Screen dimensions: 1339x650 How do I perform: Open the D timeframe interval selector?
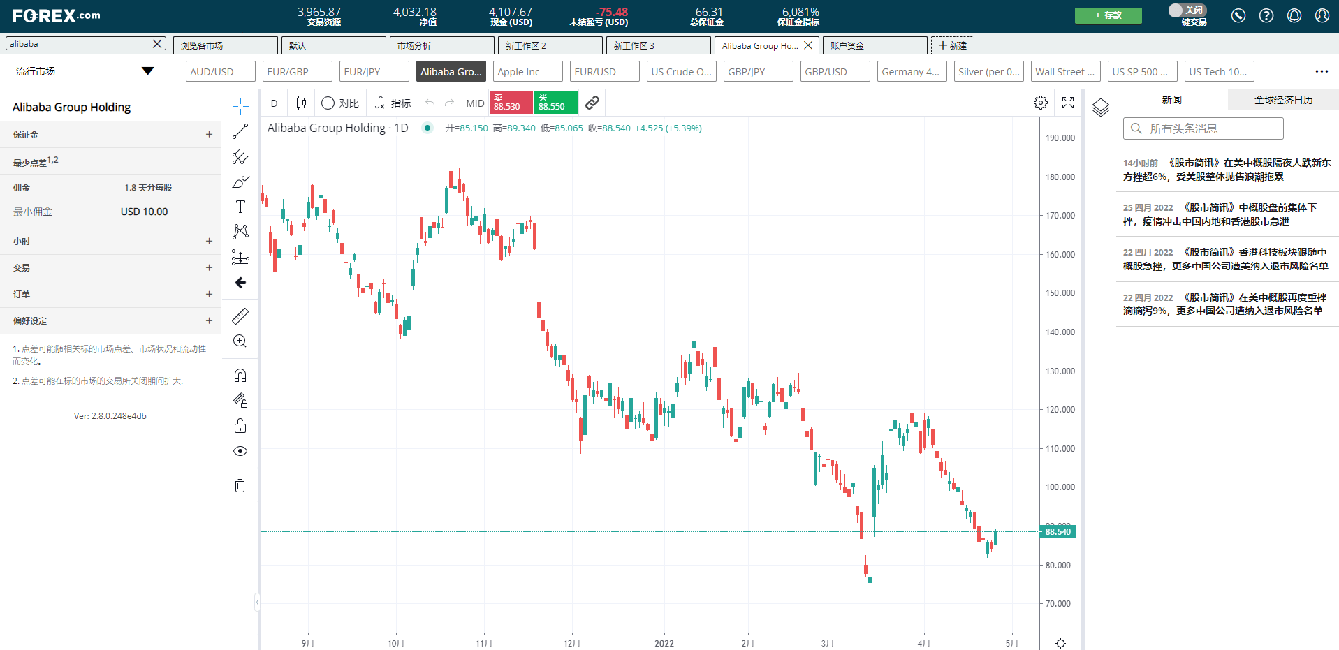click(274, 103)
